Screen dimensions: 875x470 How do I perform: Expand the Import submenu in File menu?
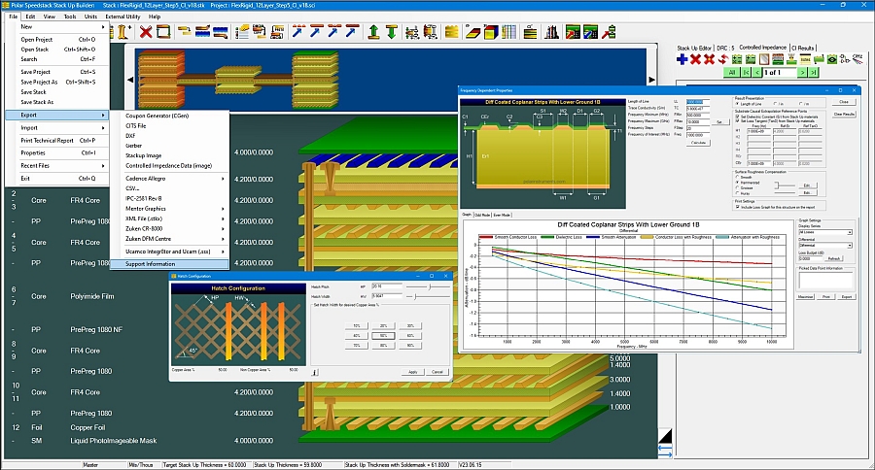(x=57, y=127)
